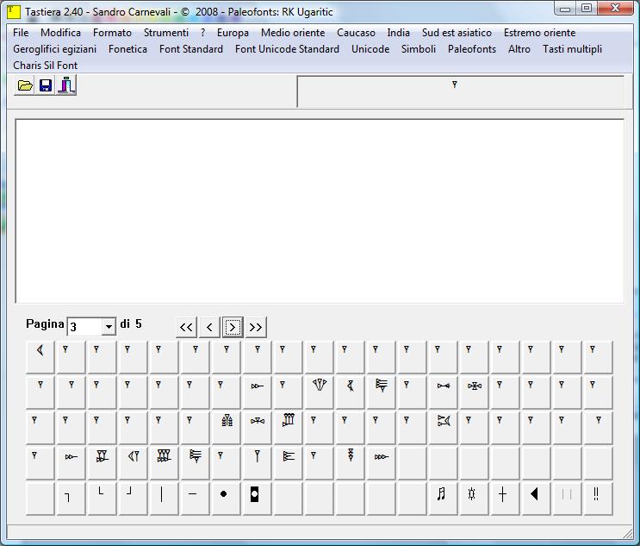Go to next page with > button
This screenshot has width=640, height=546.
[233, 327]
